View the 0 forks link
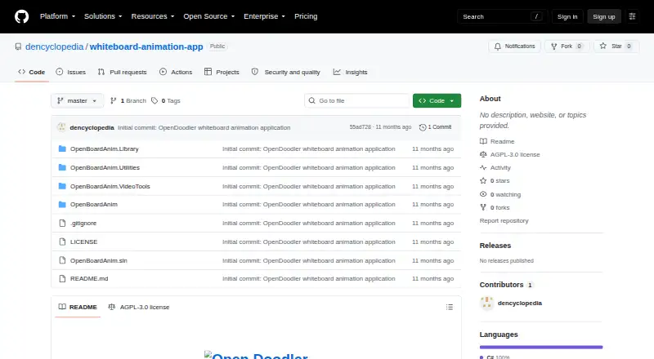This screenshot has width=654, height=359. [x=495, y=207]
